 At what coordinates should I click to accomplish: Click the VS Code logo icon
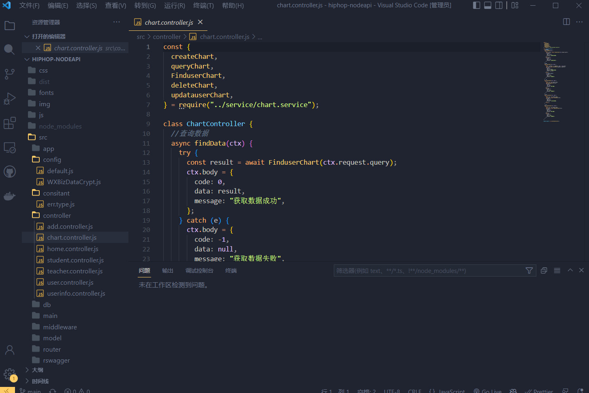tap(7, 5)
